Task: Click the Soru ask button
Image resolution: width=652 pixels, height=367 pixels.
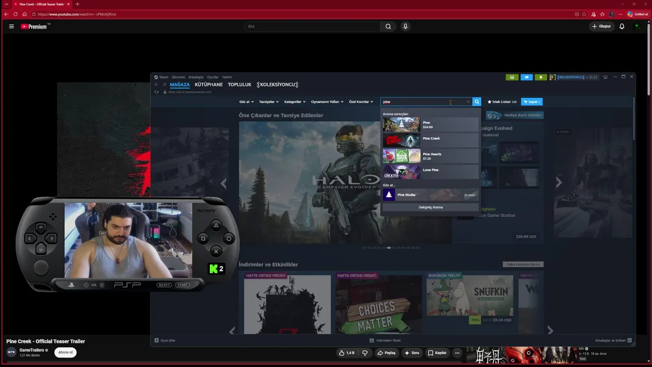Action: pyautogui.click(x=412, y=353)
